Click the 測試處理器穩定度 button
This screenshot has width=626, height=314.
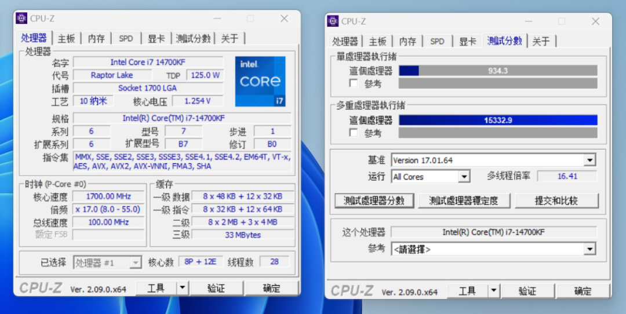(x=464, y=200)
